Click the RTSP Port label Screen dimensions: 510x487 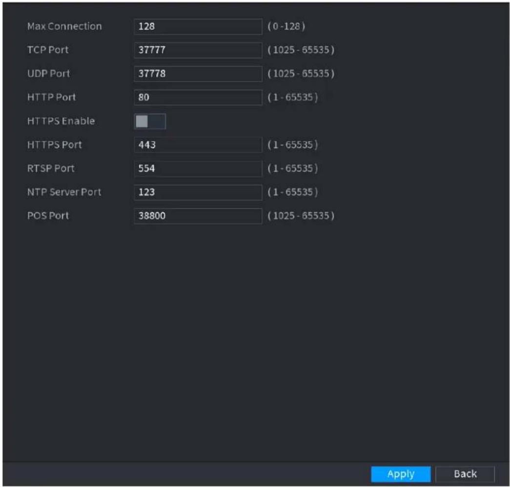pyautogui.click(x=51, y=168)
